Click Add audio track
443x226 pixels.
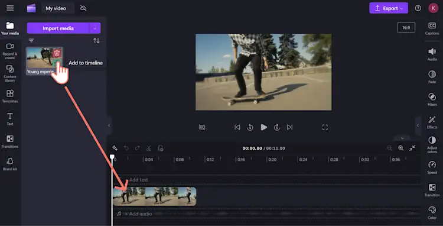(138, 214)
